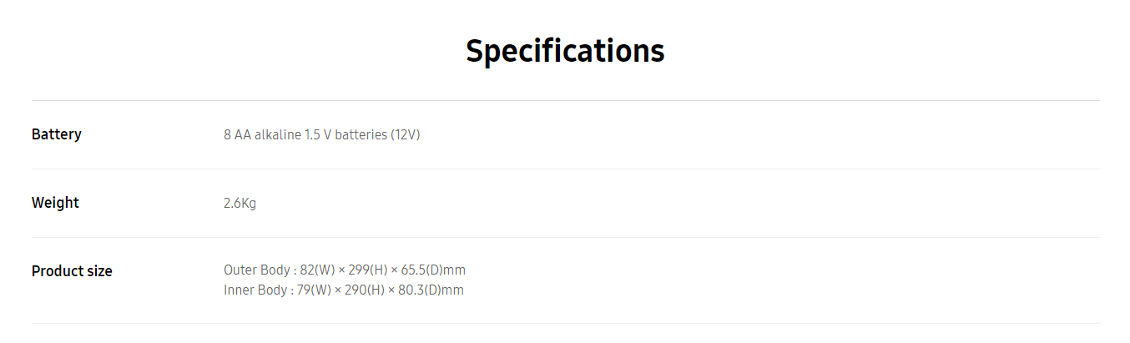Click the 299(H) outer height value

[365, 270]
